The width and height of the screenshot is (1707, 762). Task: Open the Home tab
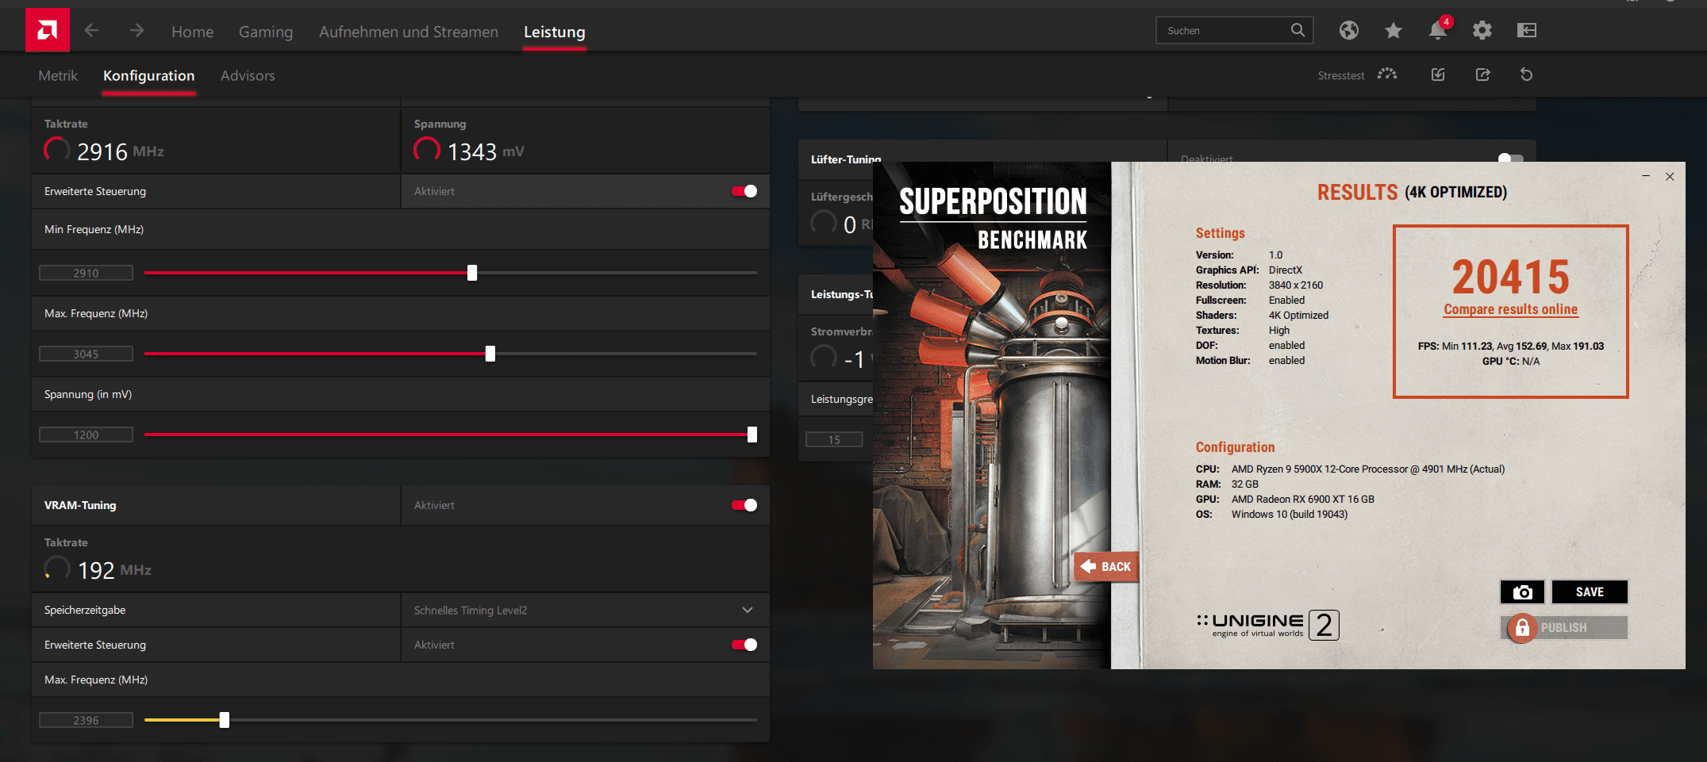point(193,32)
